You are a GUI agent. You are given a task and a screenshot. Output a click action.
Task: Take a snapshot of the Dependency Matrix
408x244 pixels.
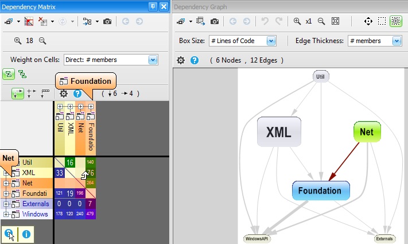click(x=108, y=21)
